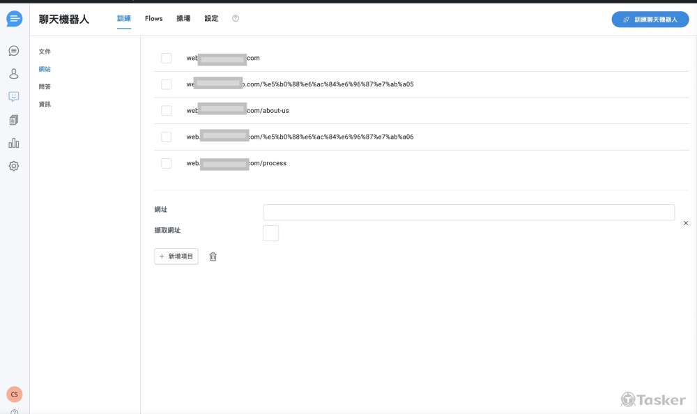
Task: Switch to the Flows tab
Action: tap(154, 18)
